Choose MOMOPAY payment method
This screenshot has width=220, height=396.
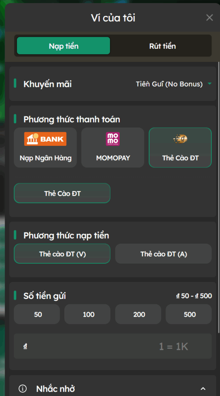[113, 147]
